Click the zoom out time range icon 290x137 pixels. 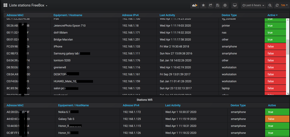(270, 5)
